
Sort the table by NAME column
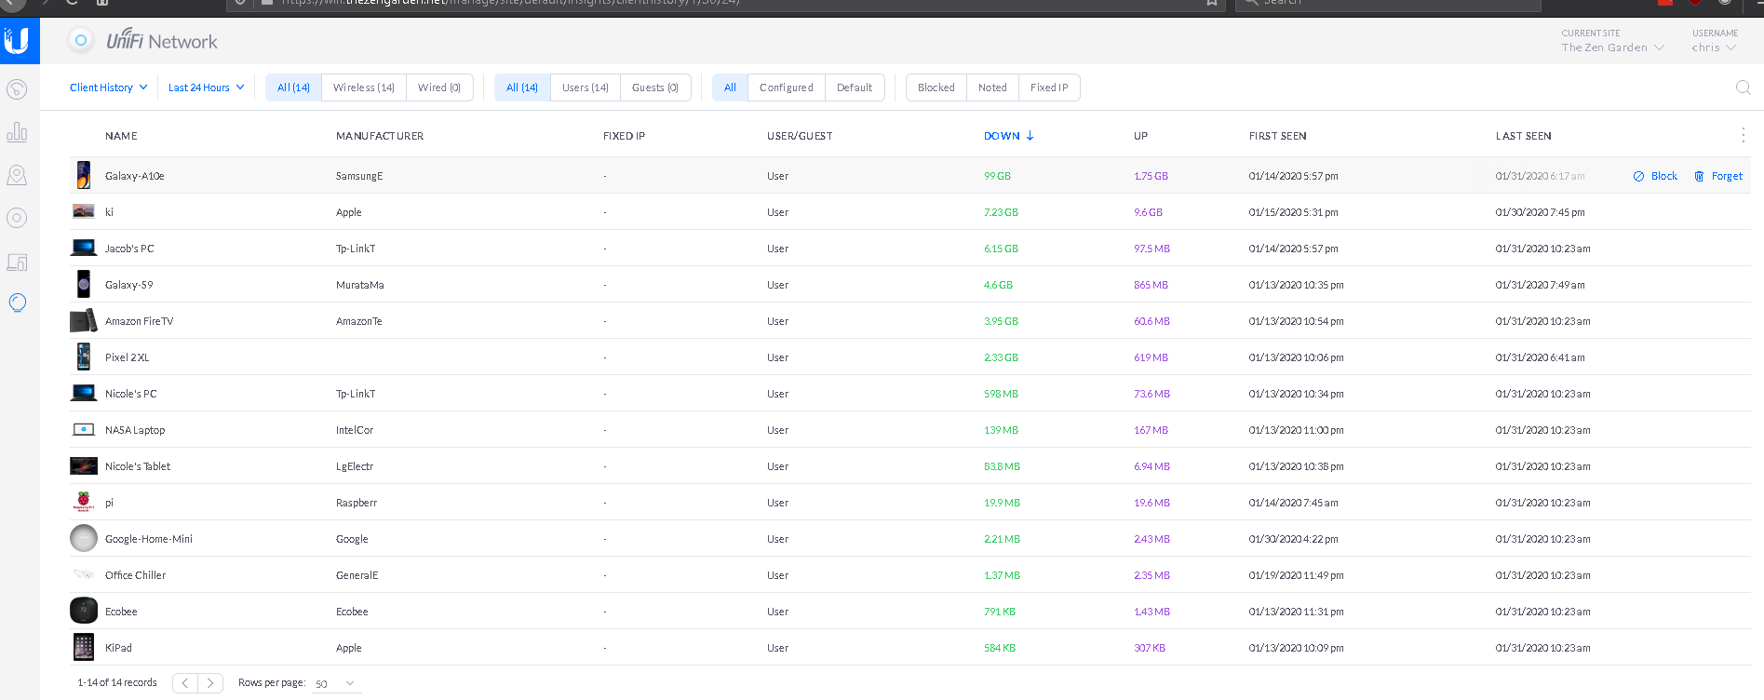(x=121, y=136)
